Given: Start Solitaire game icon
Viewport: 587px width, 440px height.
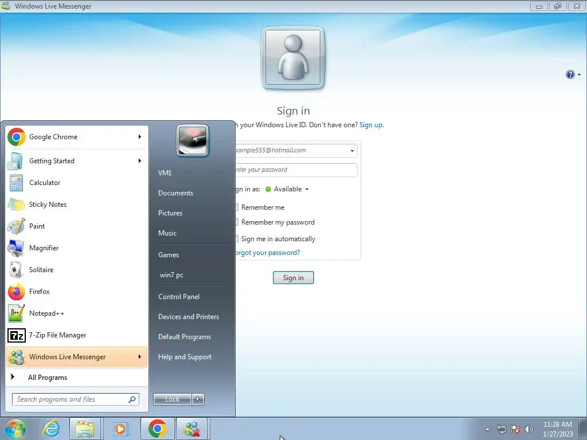Looking at the screenshot, I should 16,270.
